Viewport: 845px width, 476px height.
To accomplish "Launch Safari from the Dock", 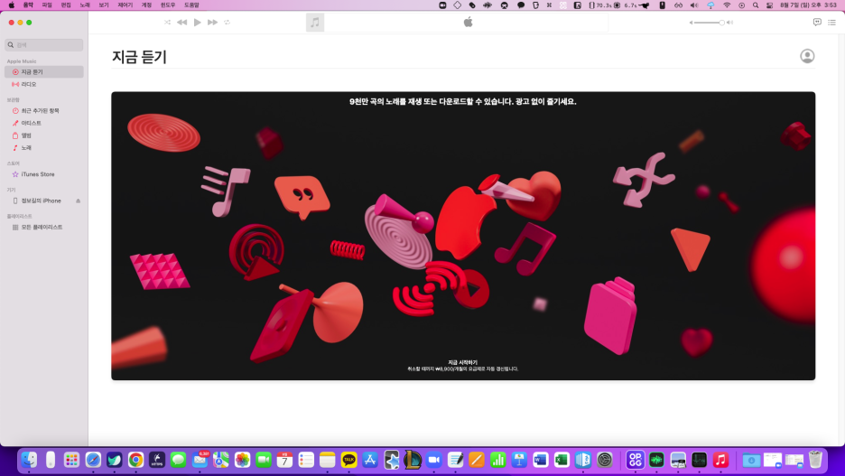I will coord(93,460).
